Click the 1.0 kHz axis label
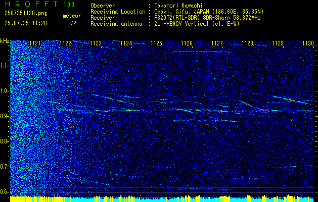The image size is (318, 202). coord(4,91)
